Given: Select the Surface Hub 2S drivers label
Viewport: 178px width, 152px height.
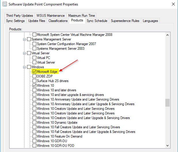Looking at the screenshot, I should coord(53,81).
